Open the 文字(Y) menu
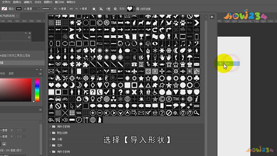The width and height of the screenshot is (277, 156). [6, 2]
